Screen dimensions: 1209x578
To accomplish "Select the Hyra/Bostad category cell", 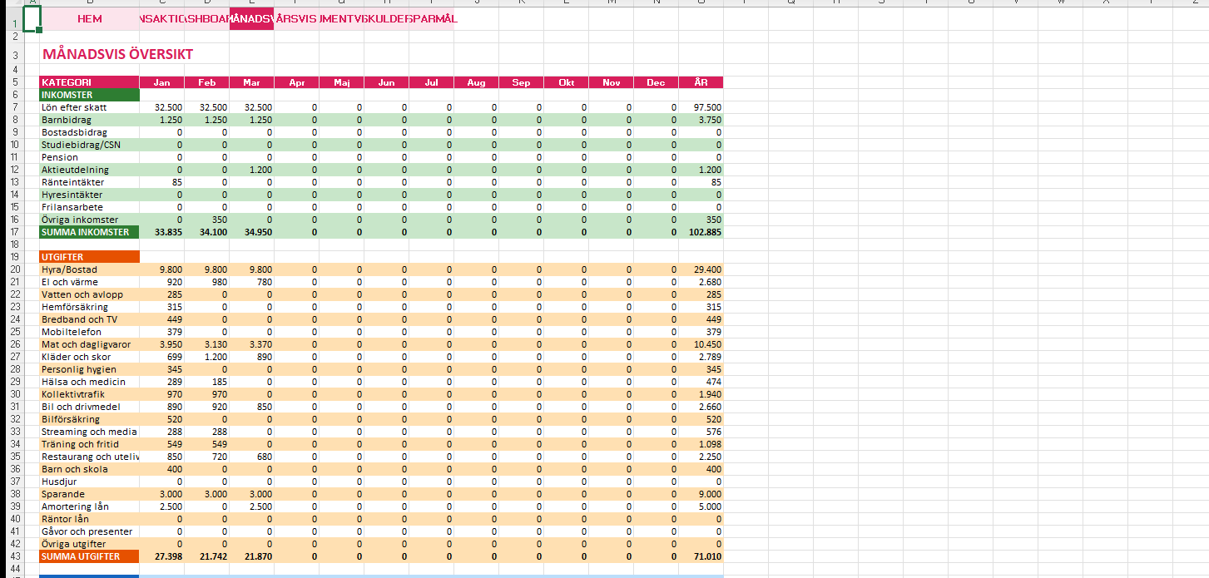I will pos(89,269).
